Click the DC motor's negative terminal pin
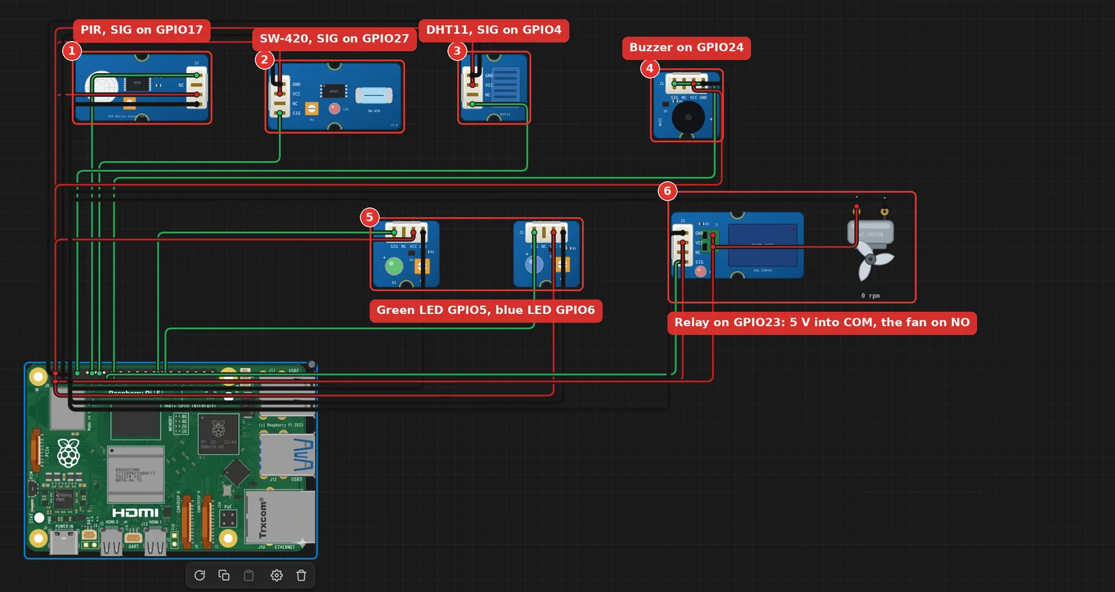This screenshot has height=592, width=1115. click(884, 211)
